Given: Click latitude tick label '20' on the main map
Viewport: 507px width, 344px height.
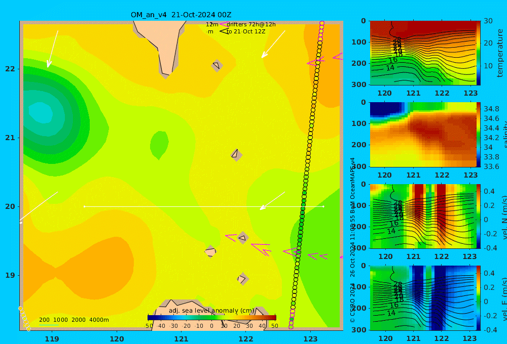Looking at the screenshot, I should [x=10, y=206].
